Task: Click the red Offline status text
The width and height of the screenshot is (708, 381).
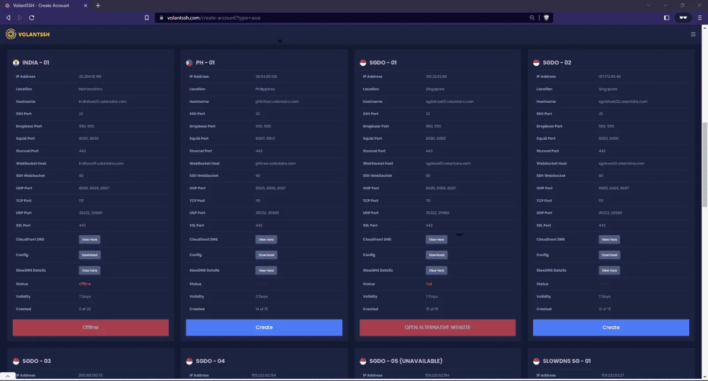Action: 85,284
